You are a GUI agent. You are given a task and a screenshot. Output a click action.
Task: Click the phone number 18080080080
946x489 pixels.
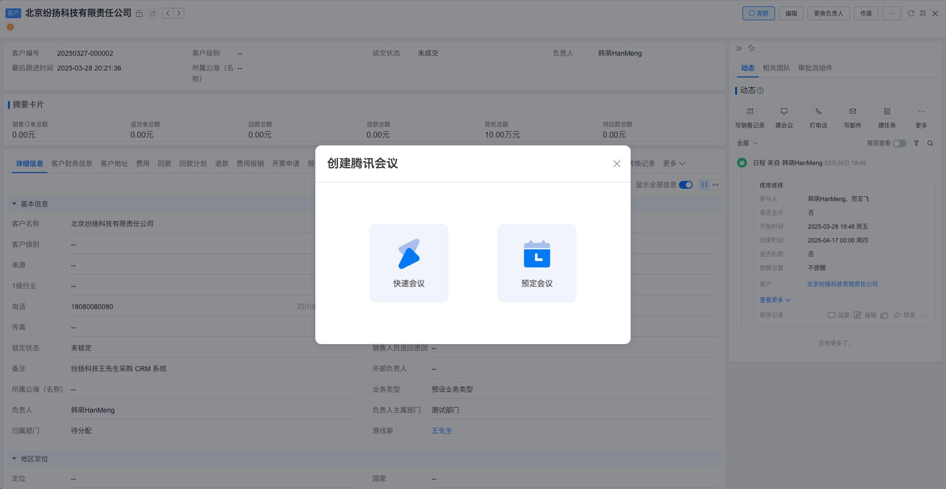click(x=92, y=307)
